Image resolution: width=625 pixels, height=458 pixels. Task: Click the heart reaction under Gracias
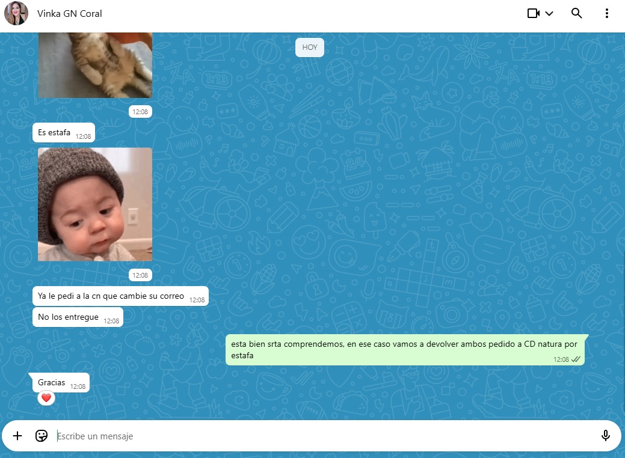[x=46, y=398]
